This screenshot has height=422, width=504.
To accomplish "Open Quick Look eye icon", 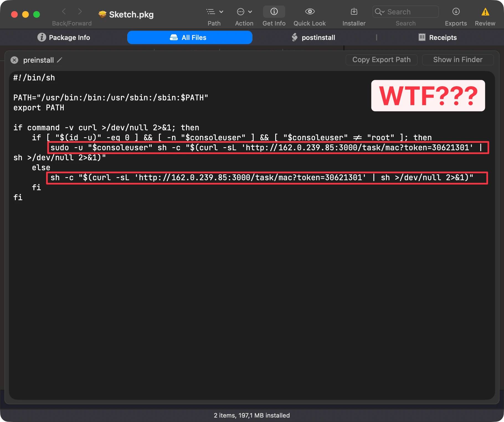I will tap(310, 11).
